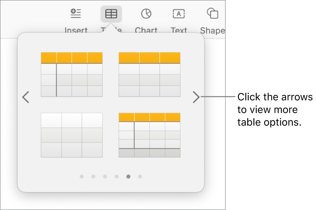The height and width of the screenshot is (210, 316).
Task: Select table style with header row and column
Action: (x=72, y=75)
